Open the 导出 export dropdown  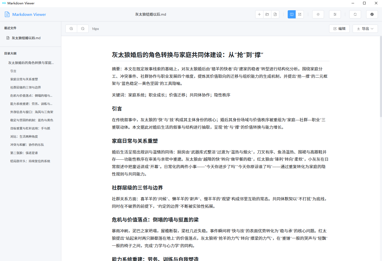coord(365,28)
